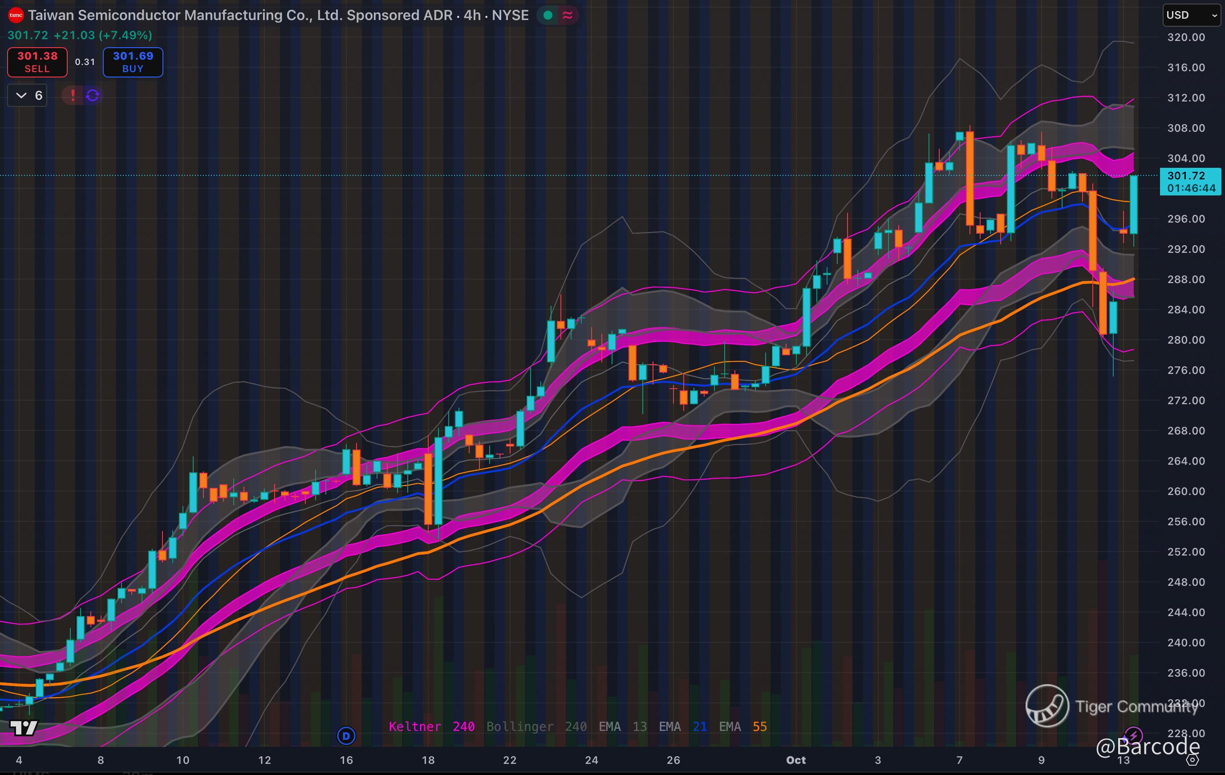Click the red exclamation warning icon

click(73, 95)
